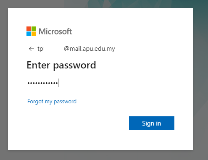Click the teal background above the dialog
208x160 pixels.
(x=126, y=3)
